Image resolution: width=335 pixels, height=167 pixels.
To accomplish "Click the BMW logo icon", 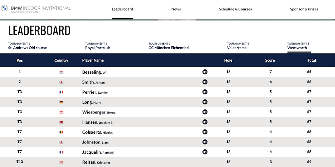I will coord(4,8).
